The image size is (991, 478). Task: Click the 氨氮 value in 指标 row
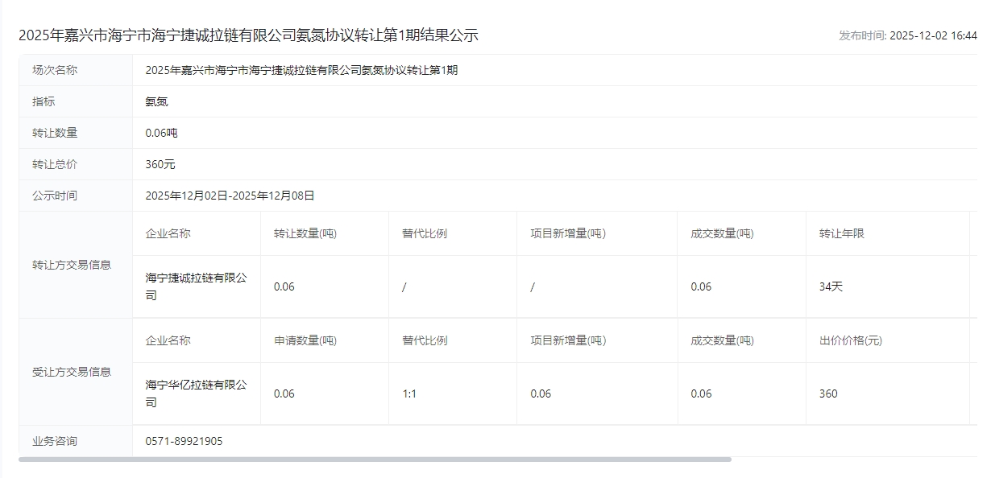pos(156,101)
